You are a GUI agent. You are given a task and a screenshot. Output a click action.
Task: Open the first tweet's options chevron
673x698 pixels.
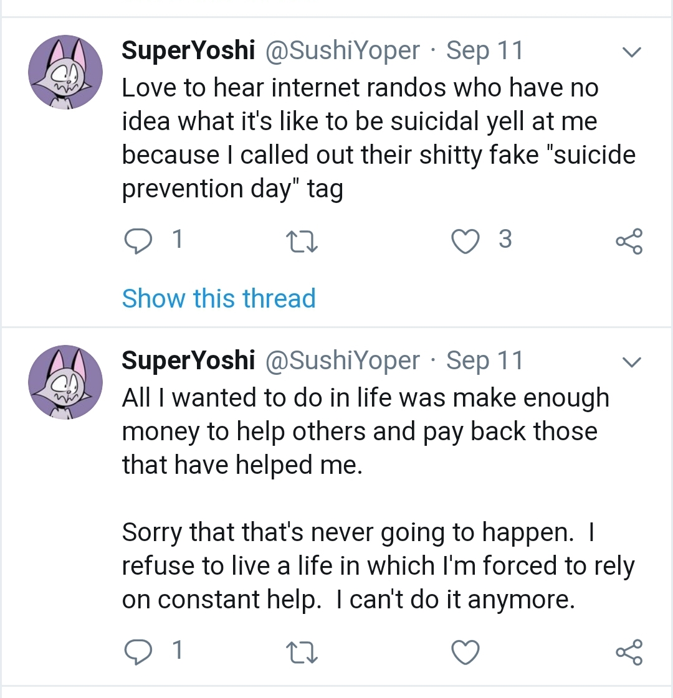tap(632, 52)
